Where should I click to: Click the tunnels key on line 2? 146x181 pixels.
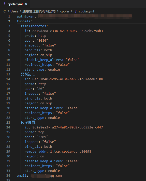24,21
